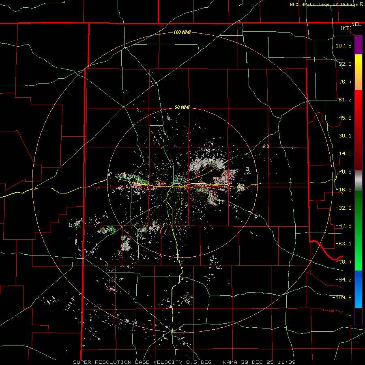Click the 100 NMI range ring label
The image size is (365, 365).
click(182, 32)
